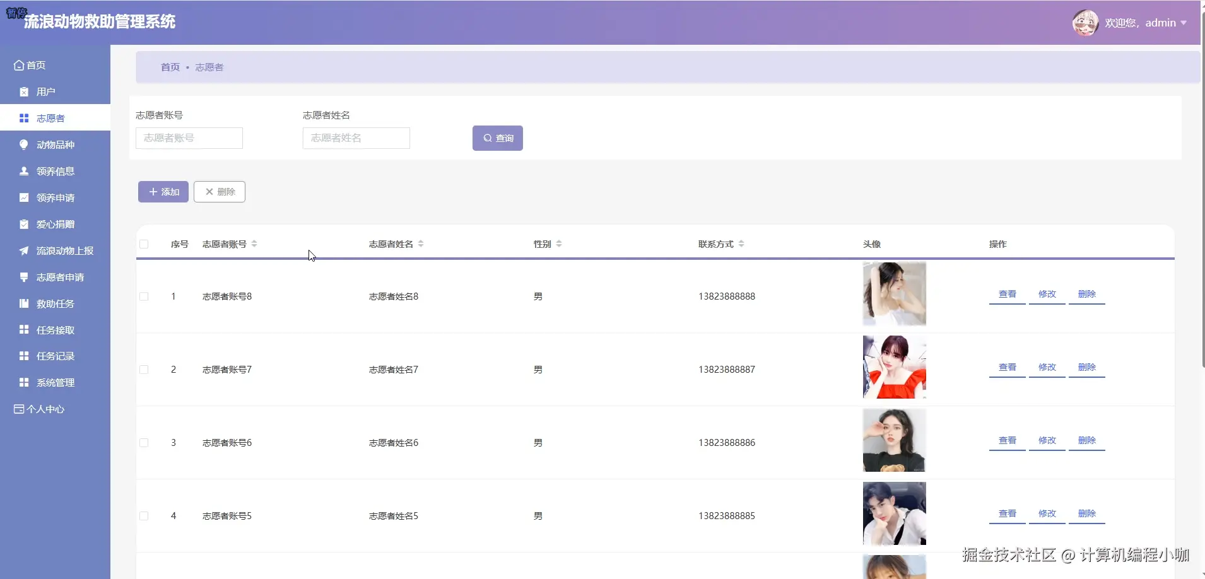The image size is (1205, 579).
Task: Select all rows with header checkbox
Action: [144, 245]
